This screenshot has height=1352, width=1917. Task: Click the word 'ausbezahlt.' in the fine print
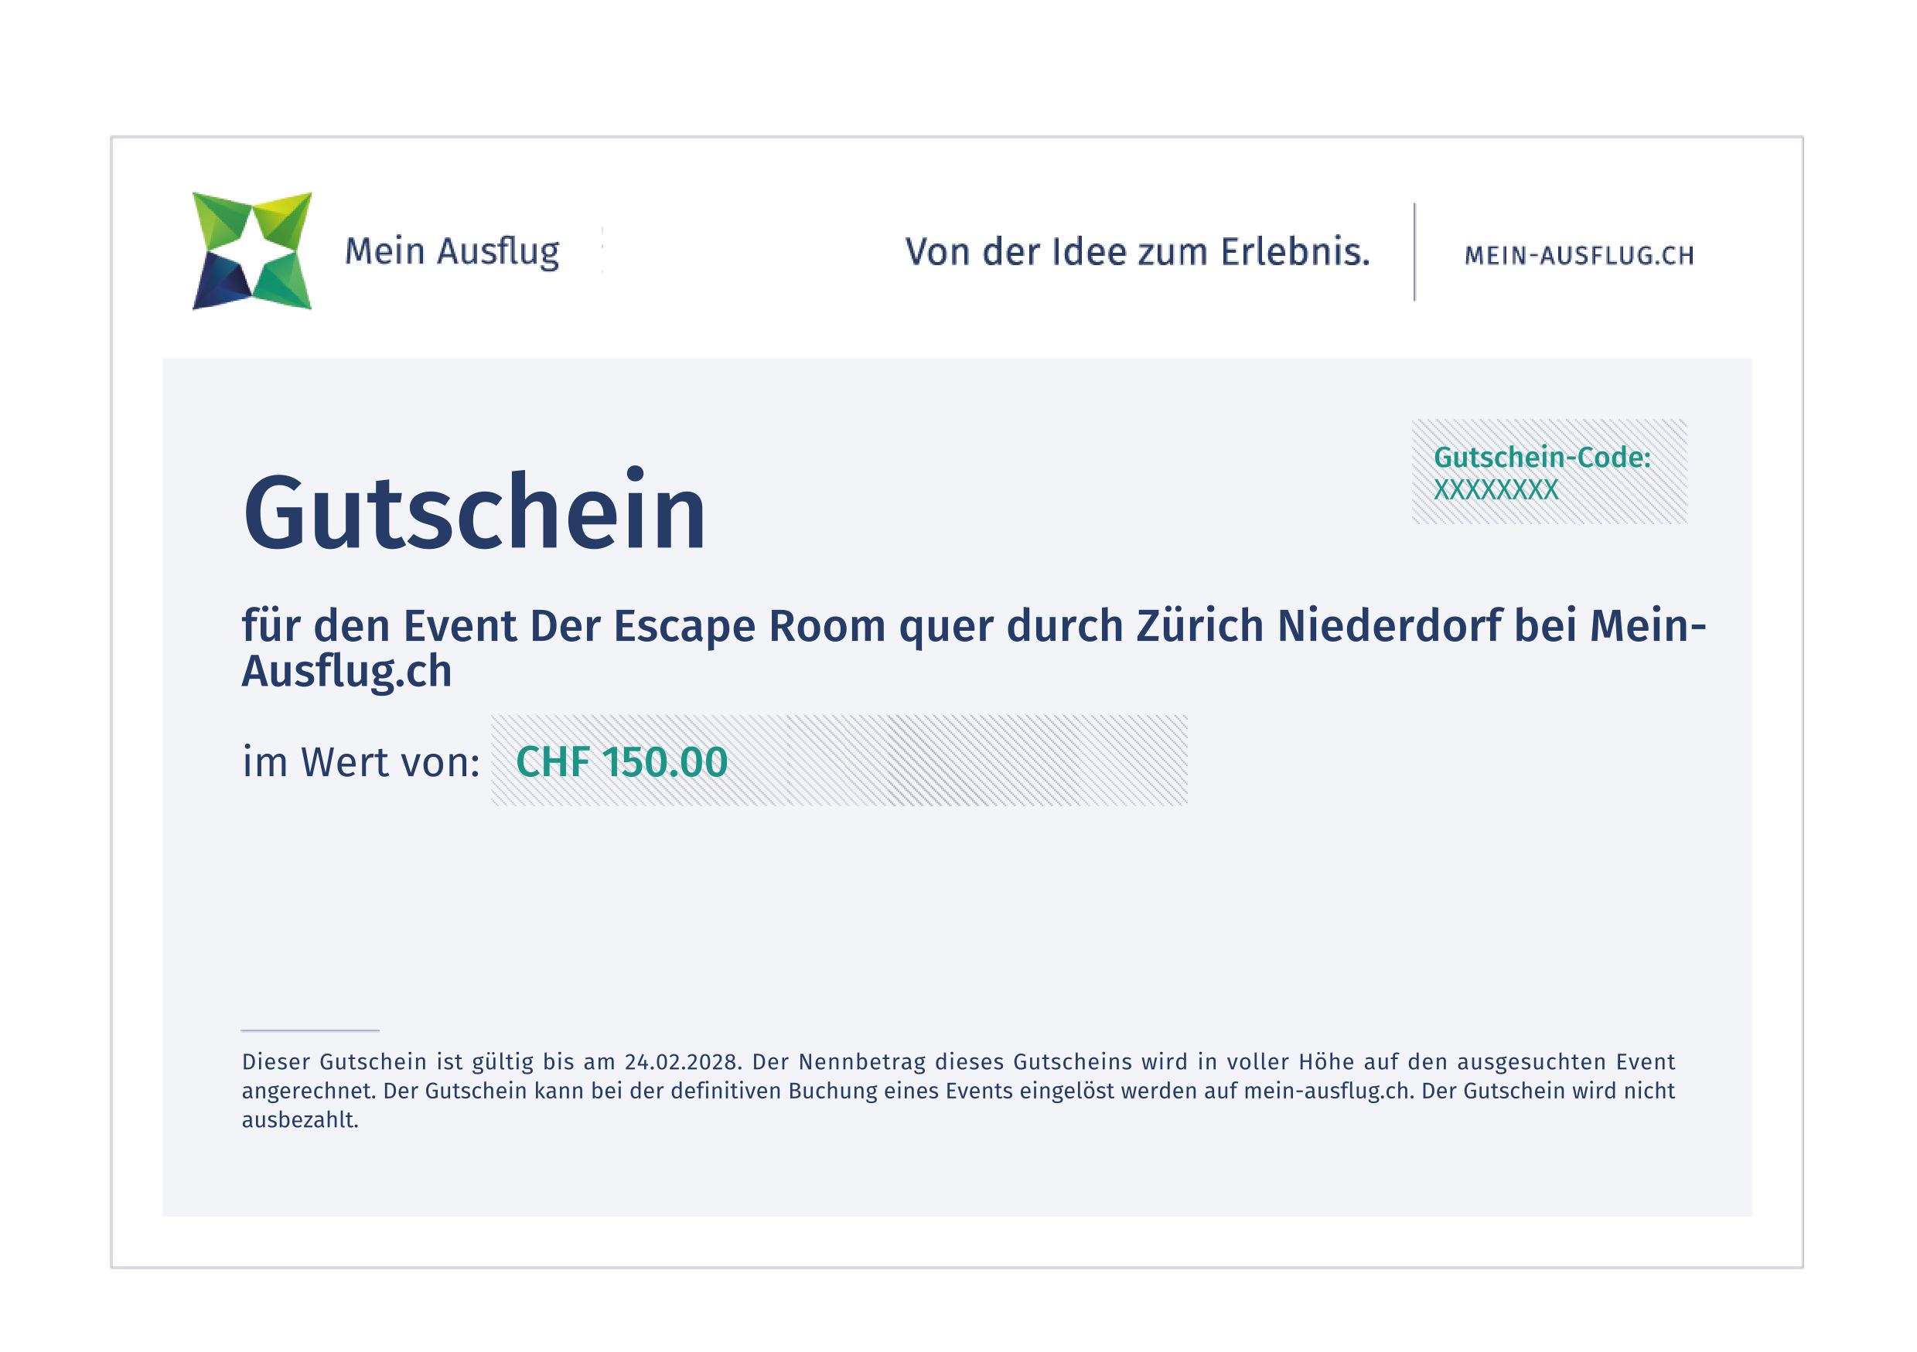coord(300,1120)
